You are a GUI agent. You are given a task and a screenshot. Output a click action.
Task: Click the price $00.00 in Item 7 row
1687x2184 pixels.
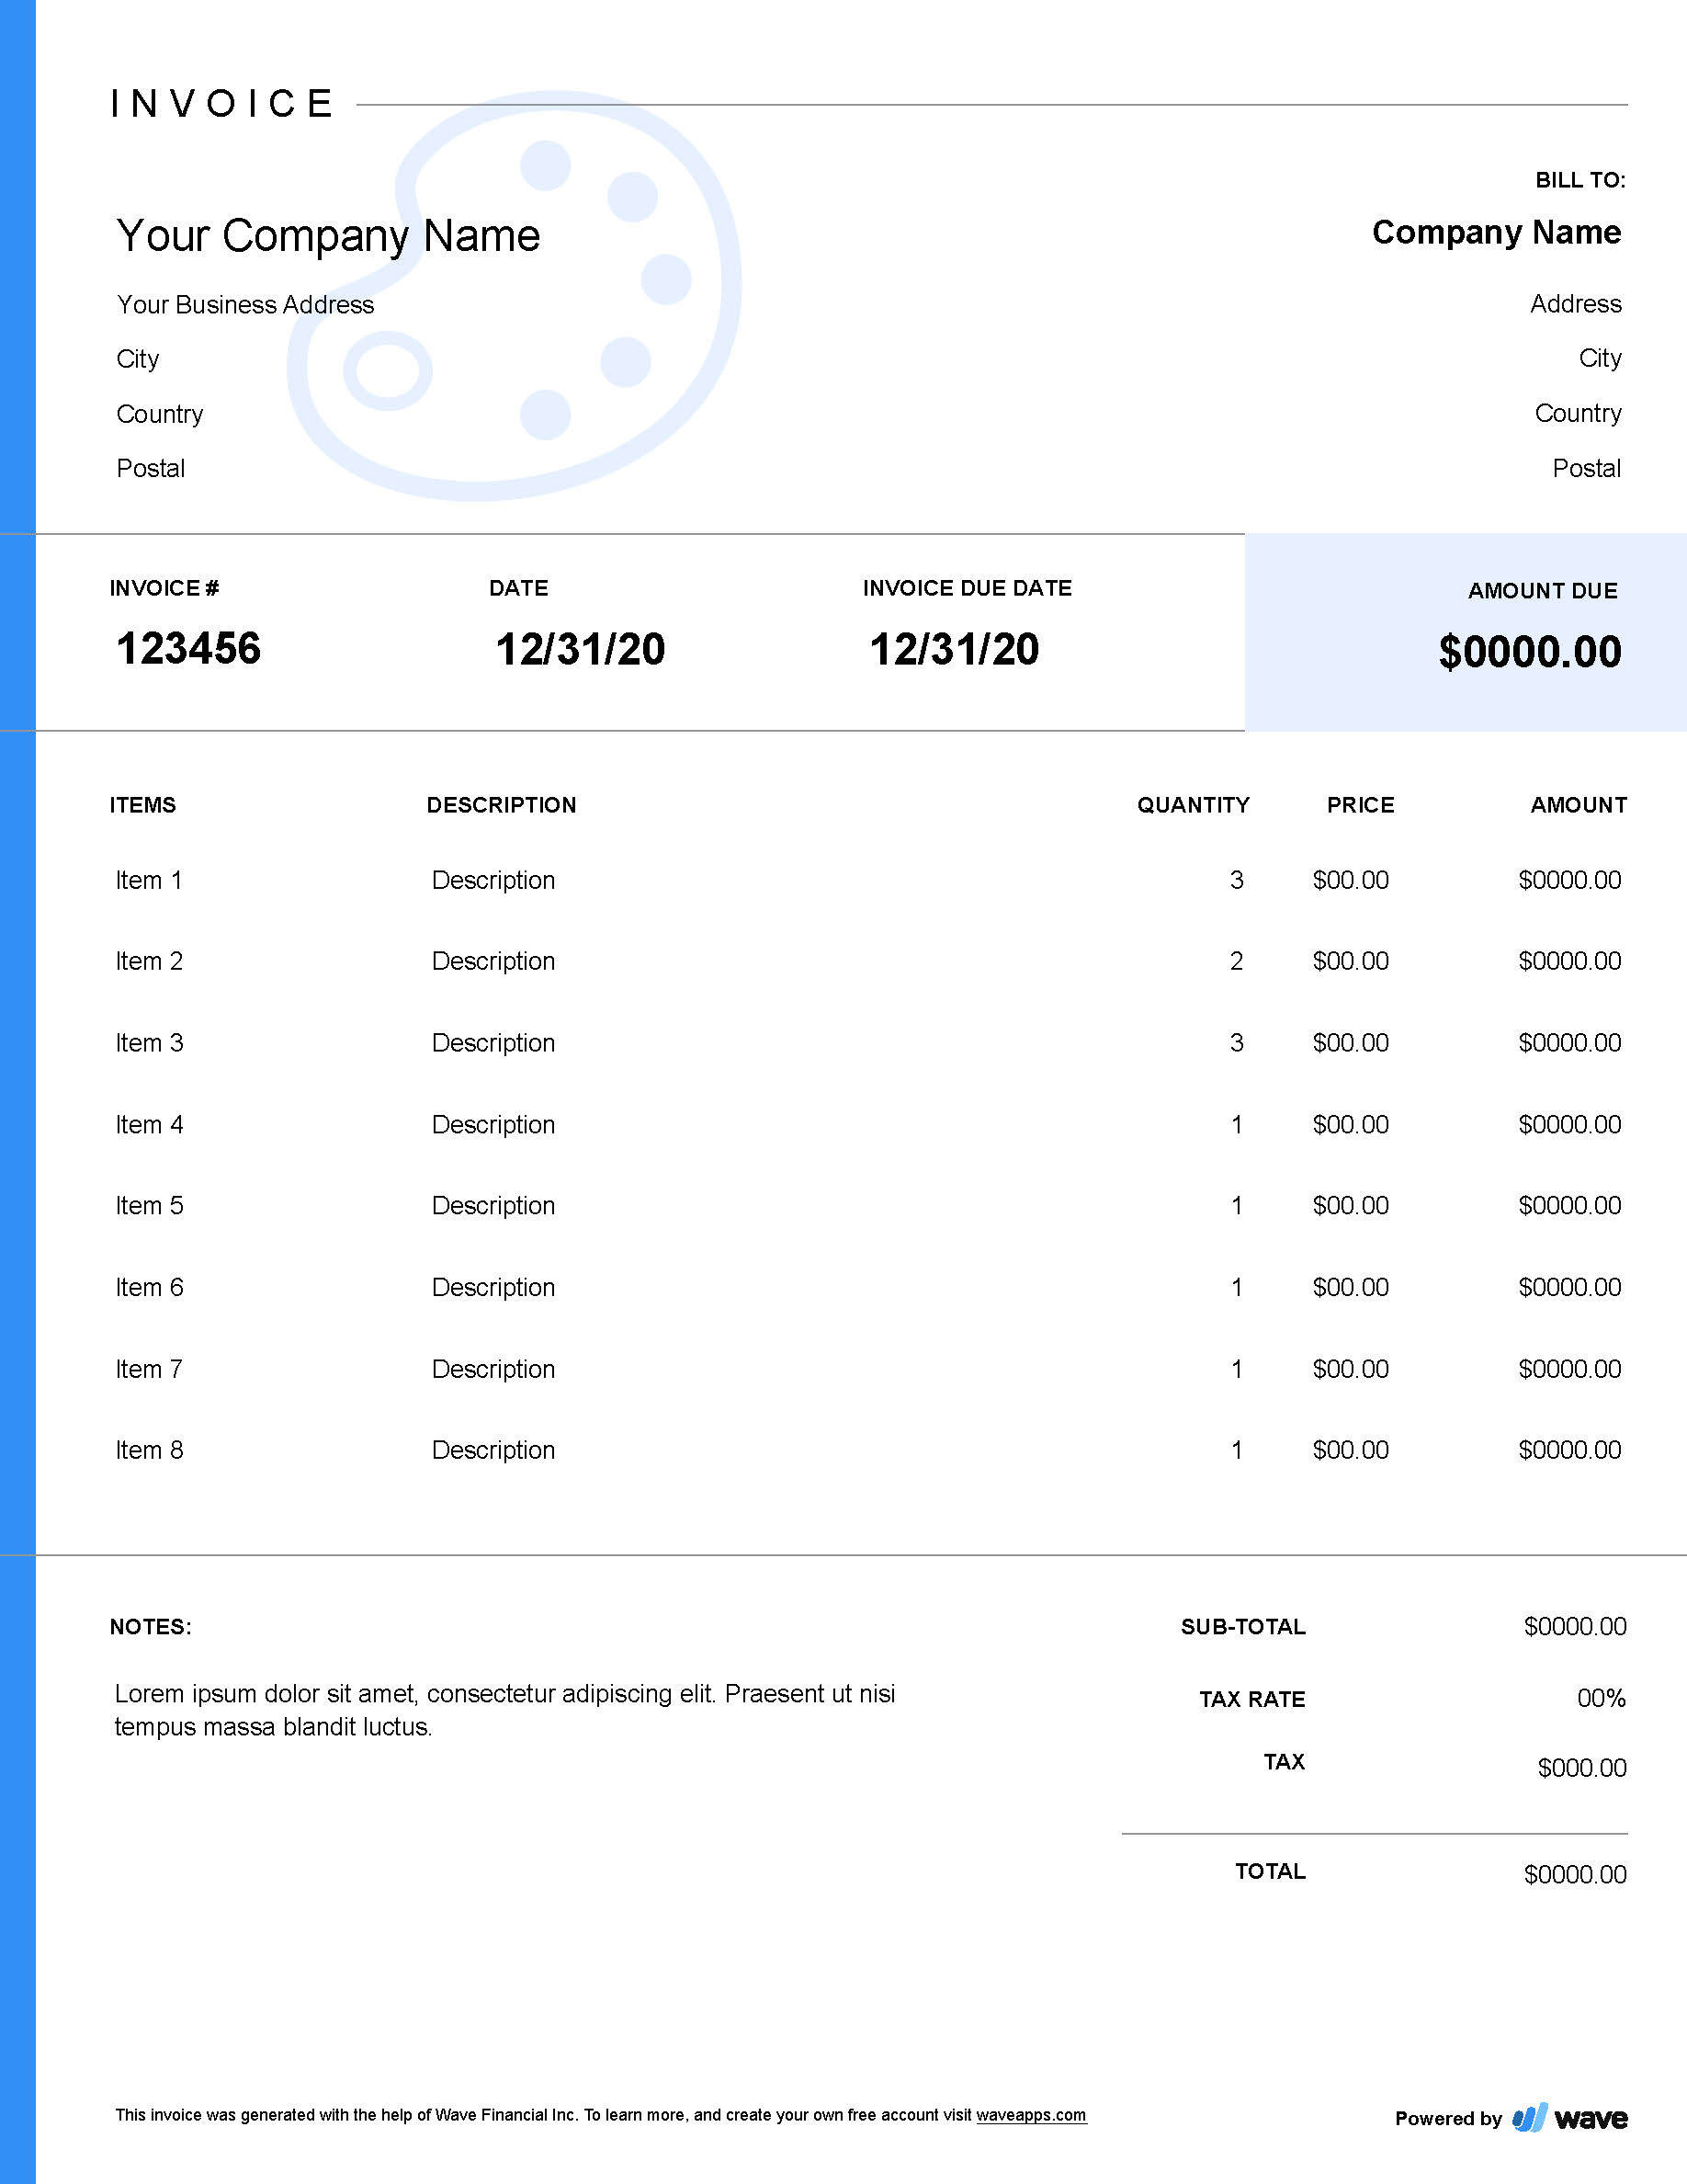click(x=1350, y=1369)
